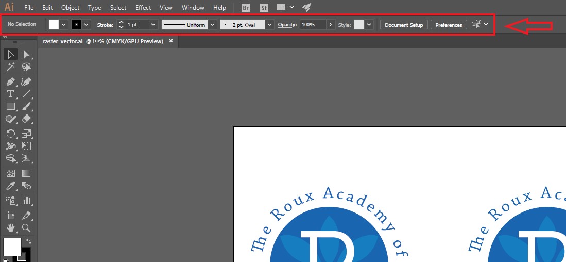Select the Mesh tool
Image resolution: width=566 pixels, height=262 pixels.
11,173
